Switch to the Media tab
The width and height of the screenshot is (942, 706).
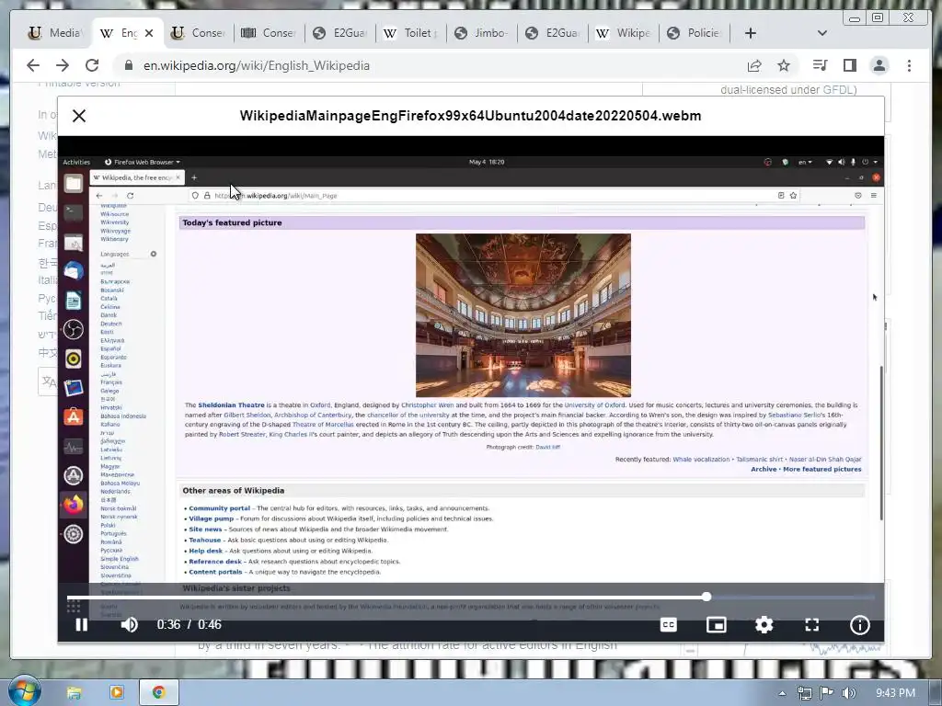56,33
